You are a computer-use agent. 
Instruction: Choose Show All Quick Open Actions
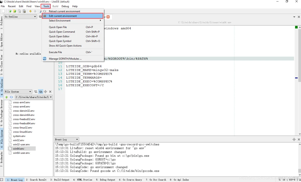(73, 46)
